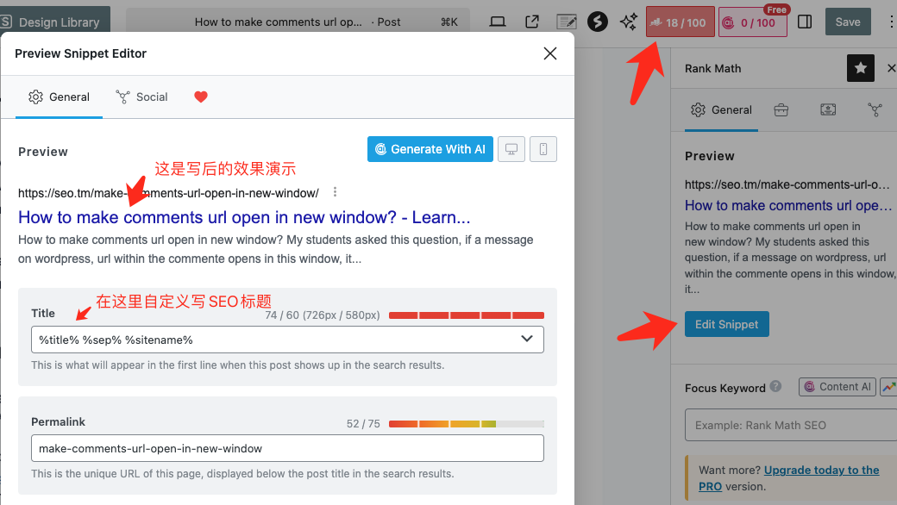Click the AI sparkle stars icon

click(629, 22)
